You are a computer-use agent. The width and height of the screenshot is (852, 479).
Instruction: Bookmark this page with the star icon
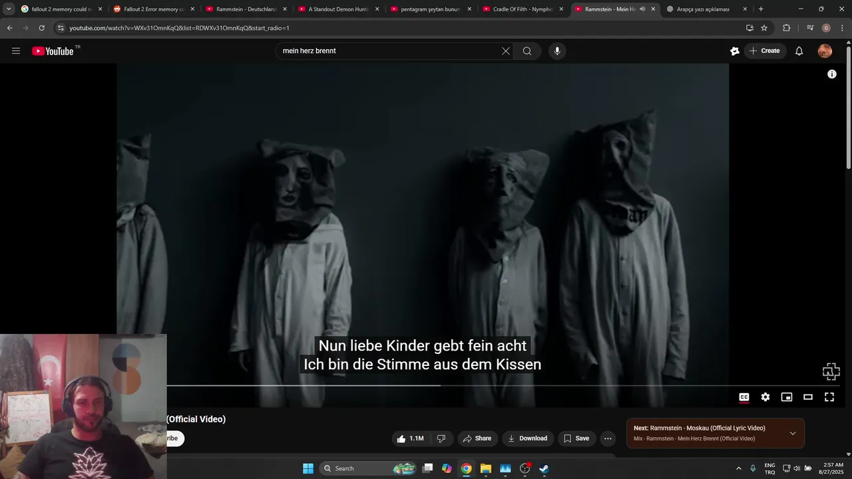coord(764,28)
